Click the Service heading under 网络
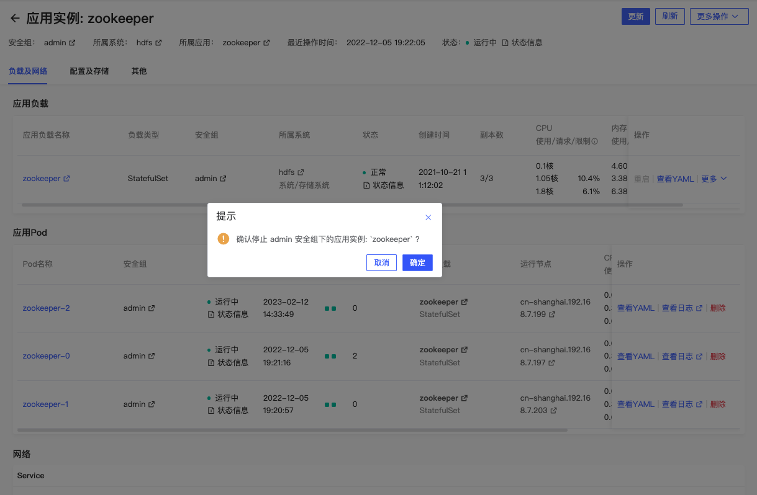Viewport: 757px width, 495px height. [31, 476]
